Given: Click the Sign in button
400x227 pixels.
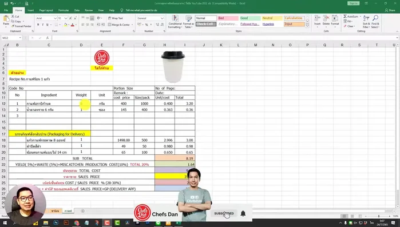Looking at the screenshot, I should click(353, 3).
